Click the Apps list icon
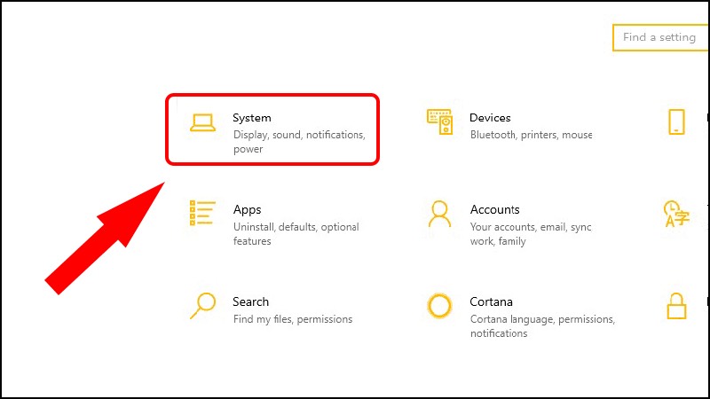This screenshot has width=710, height=399. 202,213
